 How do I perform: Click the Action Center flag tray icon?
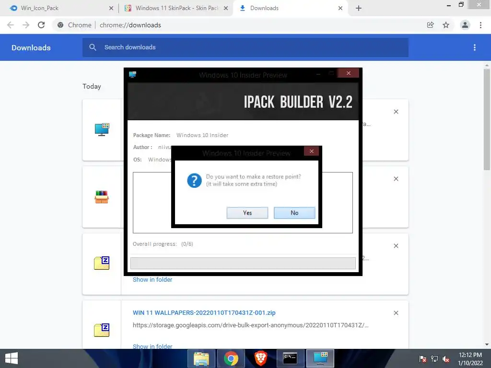[423, 358]
